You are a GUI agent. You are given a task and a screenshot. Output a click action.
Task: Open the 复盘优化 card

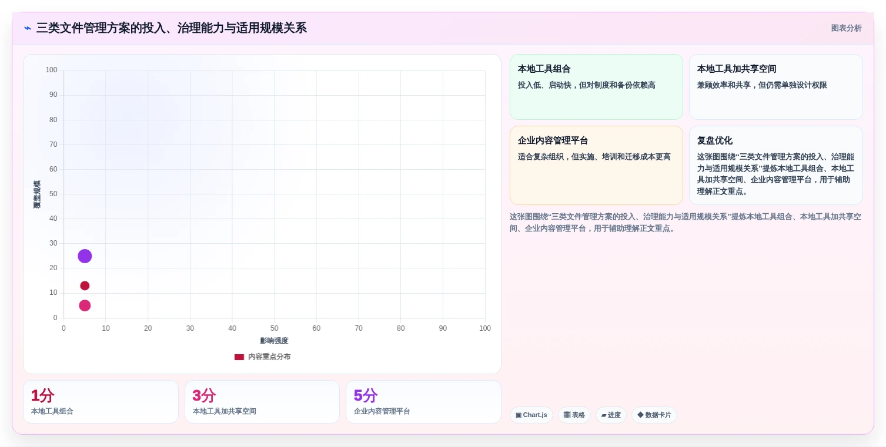coord(776,166)
